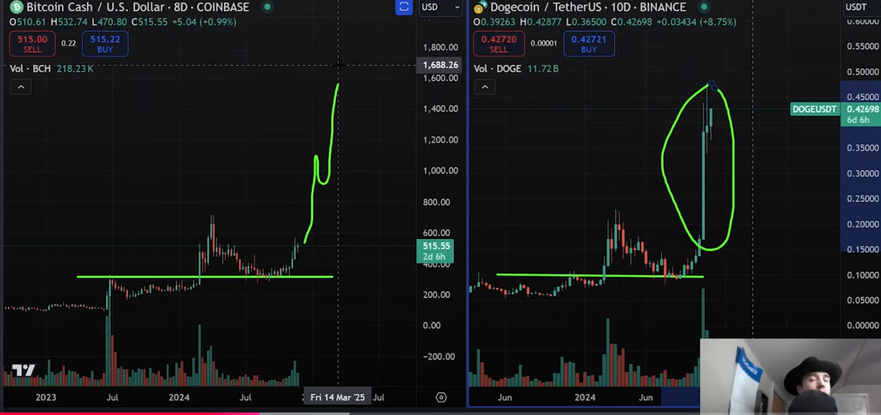This screenshot has height=415, width=881.
Task: Open the USD currency dropdown
Action: 440,8
